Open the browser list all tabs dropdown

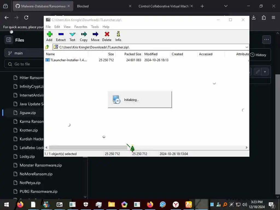(x=226, y=6)
